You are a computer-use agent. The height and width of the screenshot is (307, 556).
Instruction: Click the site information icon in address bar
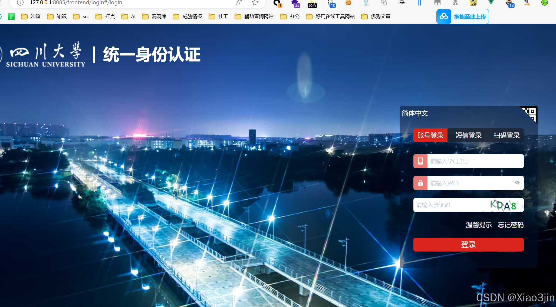[20, 3]
